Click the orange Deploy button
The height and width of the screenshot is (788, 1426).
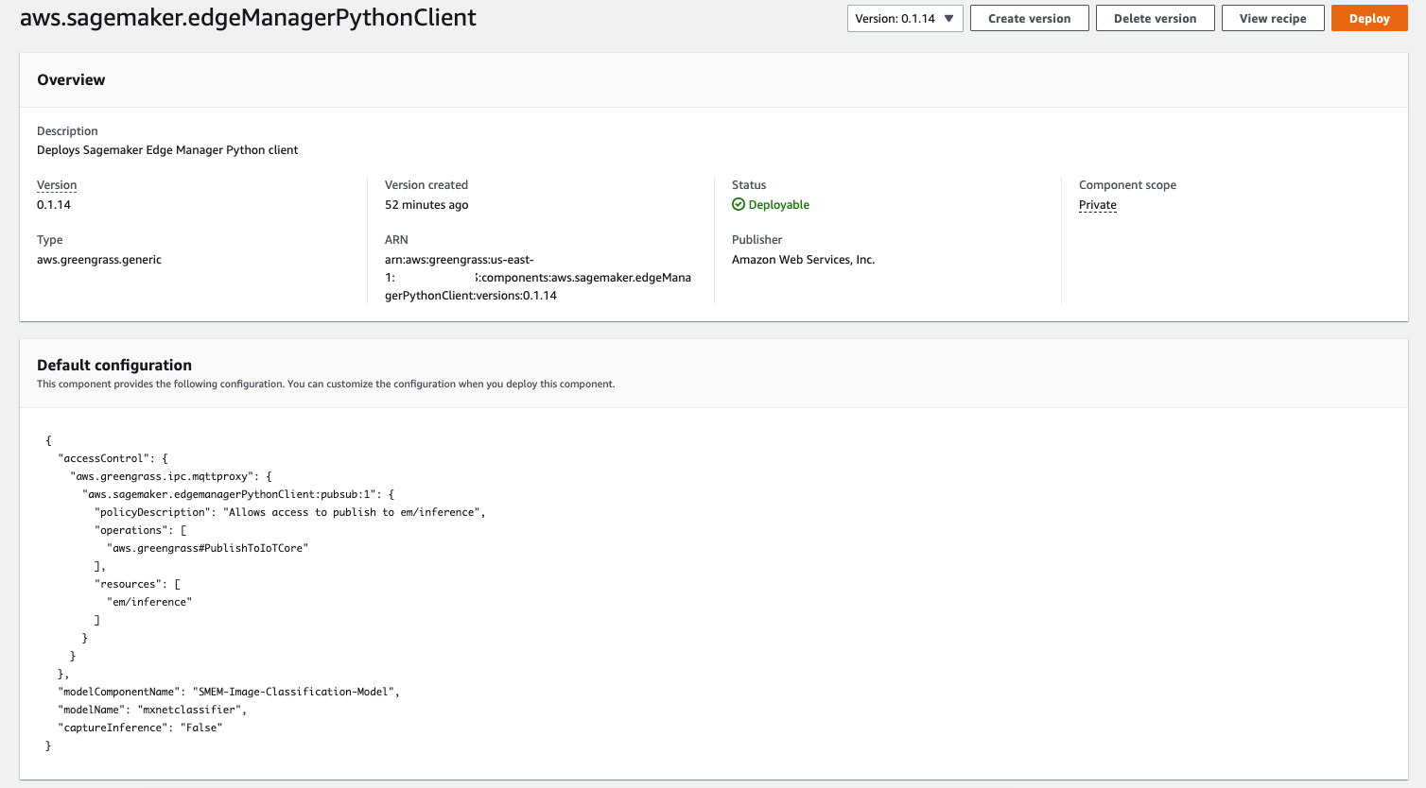1369,19
